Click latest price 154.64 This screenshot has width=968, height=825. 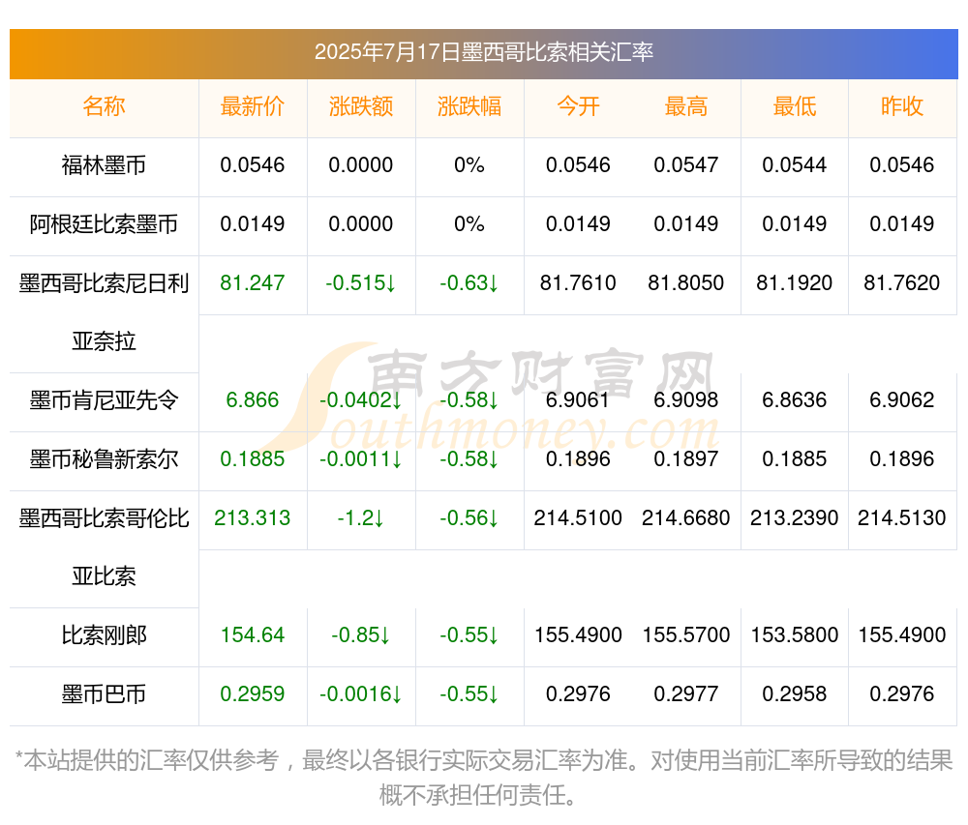pyautogui.click(x=252, y=635)
